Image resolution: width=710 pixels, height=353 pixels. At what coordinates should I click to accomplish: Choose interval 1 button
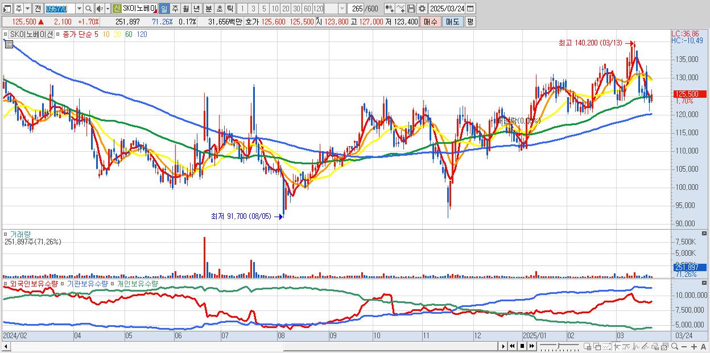(242, 9)
